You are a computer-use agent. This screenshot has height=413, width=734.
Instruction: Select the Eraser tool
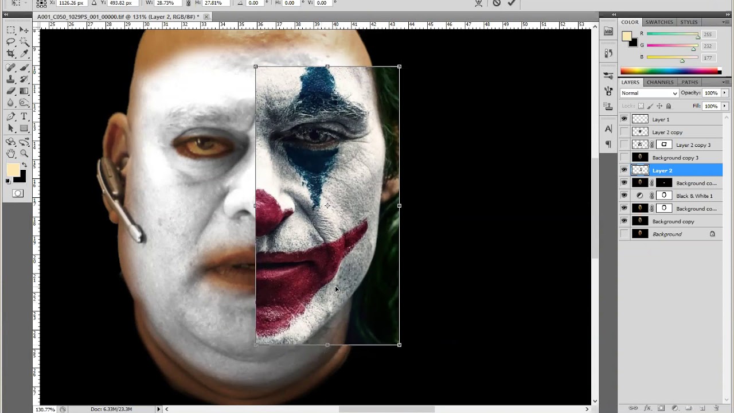[11, 91]
